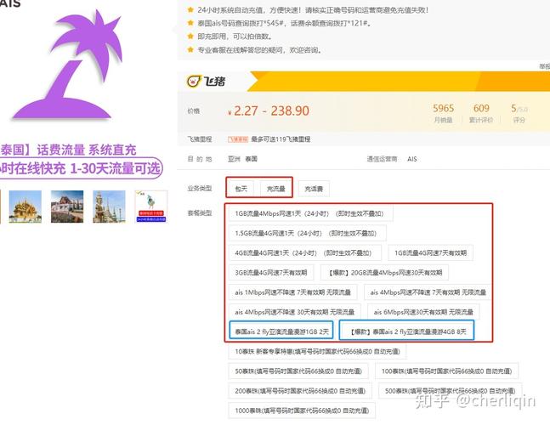Choose 4GB流量4G网速1天 package
Viewport: 550px width, 425px height.
(x=305, y=252)
